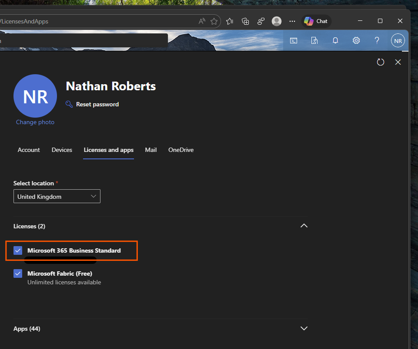Switch to the OneDrive tab
This screenshot has width=418, height=349.
click(181, 150)
